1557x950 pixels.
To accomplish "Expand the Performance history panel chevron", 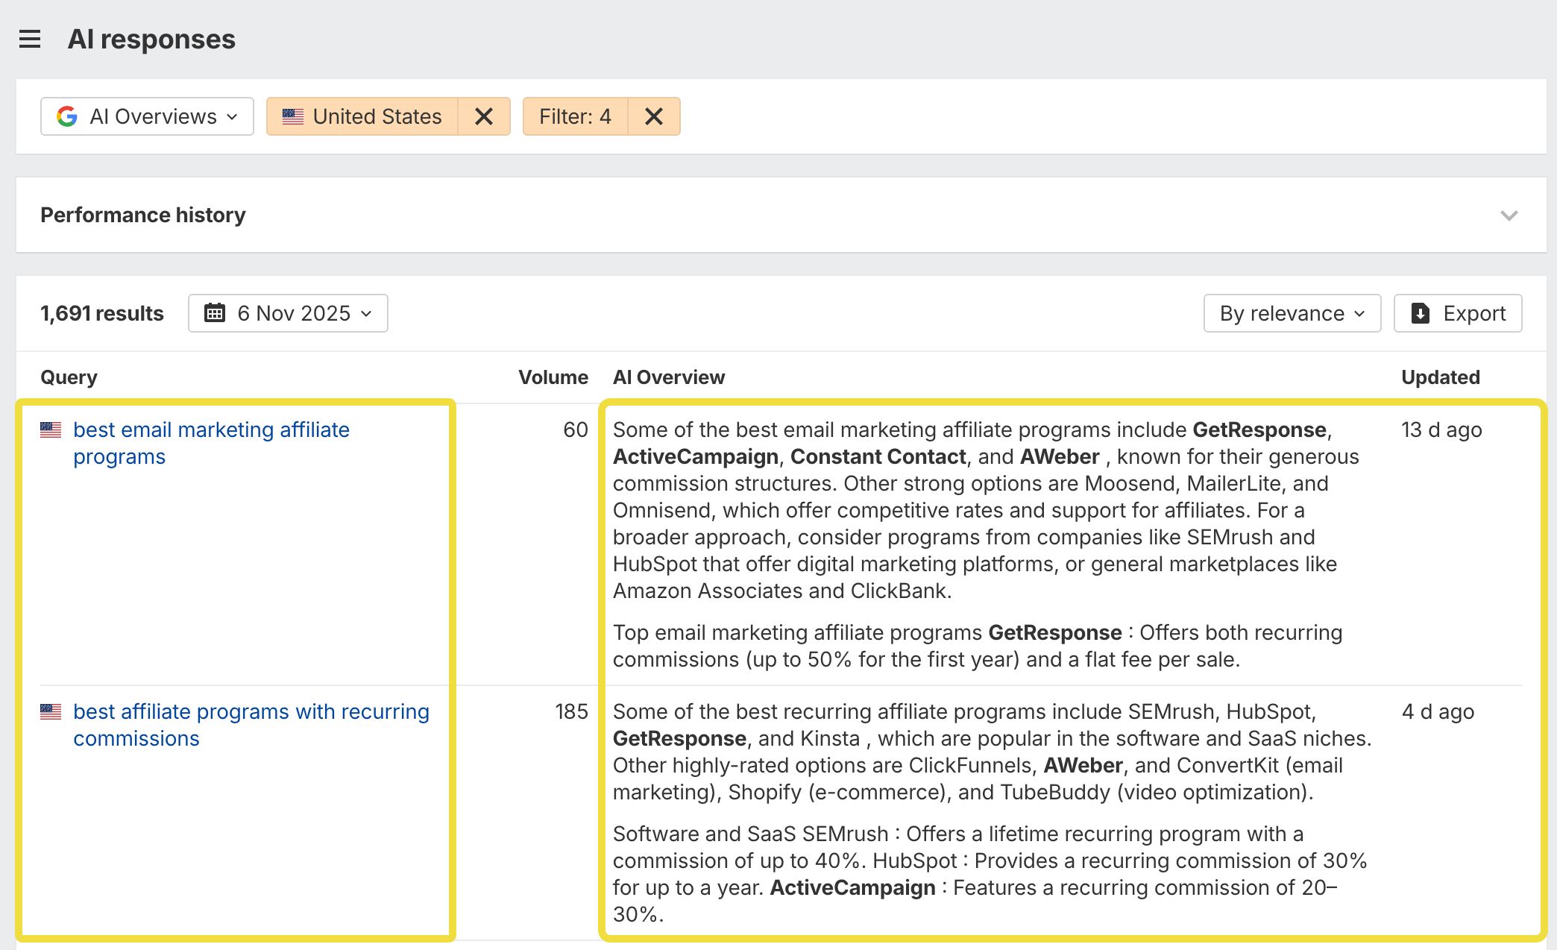I will pos(1509,216).
